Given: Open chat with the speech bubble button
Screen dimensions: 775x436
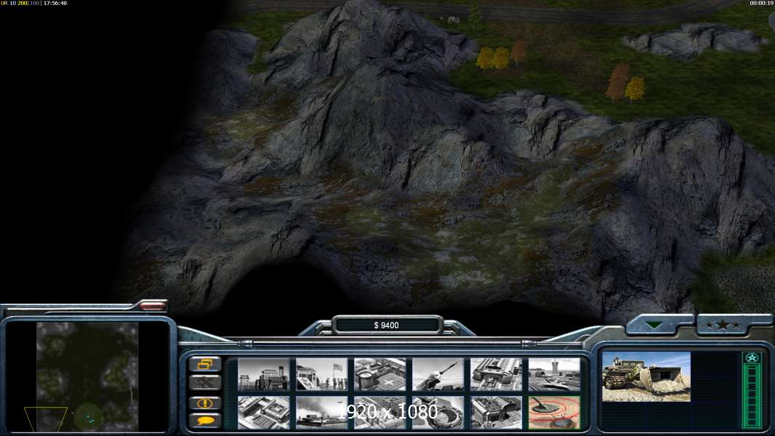Looking at the screenshot, I should (x=205, y=421).
